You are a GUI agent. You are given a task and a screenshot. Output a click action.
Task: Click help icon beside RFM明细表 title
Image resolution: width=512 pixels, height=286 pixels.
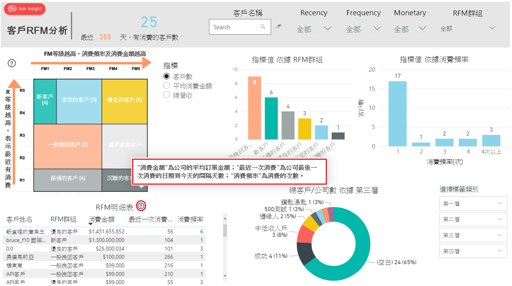point(141,207)
